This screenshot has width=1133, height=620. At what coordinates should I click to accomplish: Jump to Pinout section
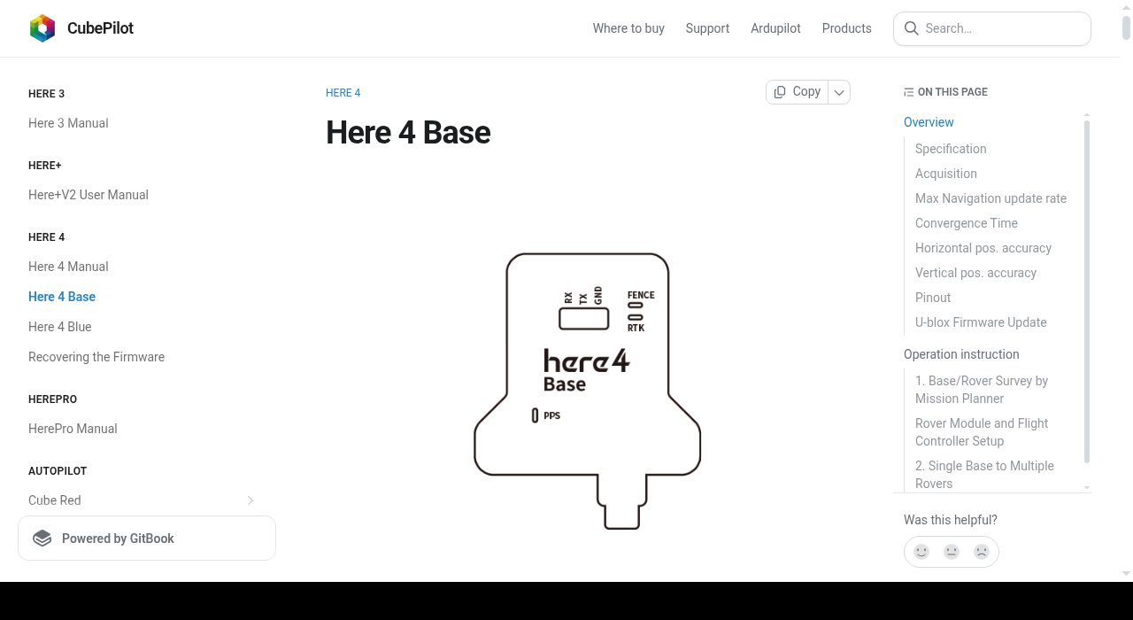coord(933,298)
